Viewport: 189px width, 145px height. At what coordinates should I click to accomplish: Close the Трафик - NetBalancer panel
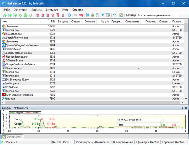[x=186, y=108]
